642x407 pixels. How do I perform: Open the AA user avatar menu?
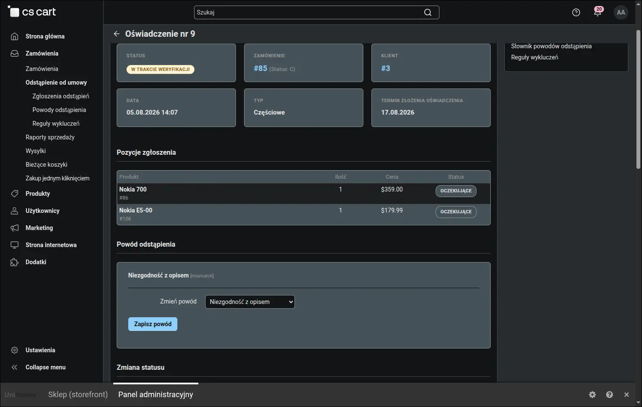(x=621, y=12)
